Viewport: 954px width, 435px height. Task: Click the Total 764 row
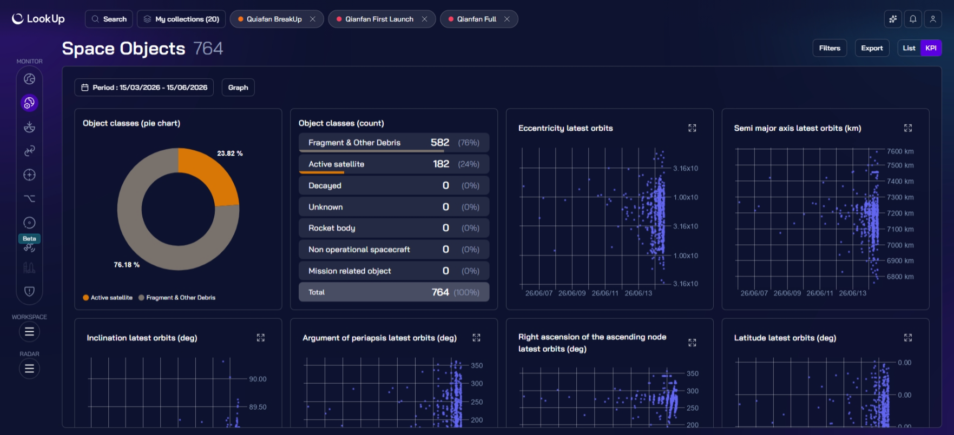coord(394,292)
